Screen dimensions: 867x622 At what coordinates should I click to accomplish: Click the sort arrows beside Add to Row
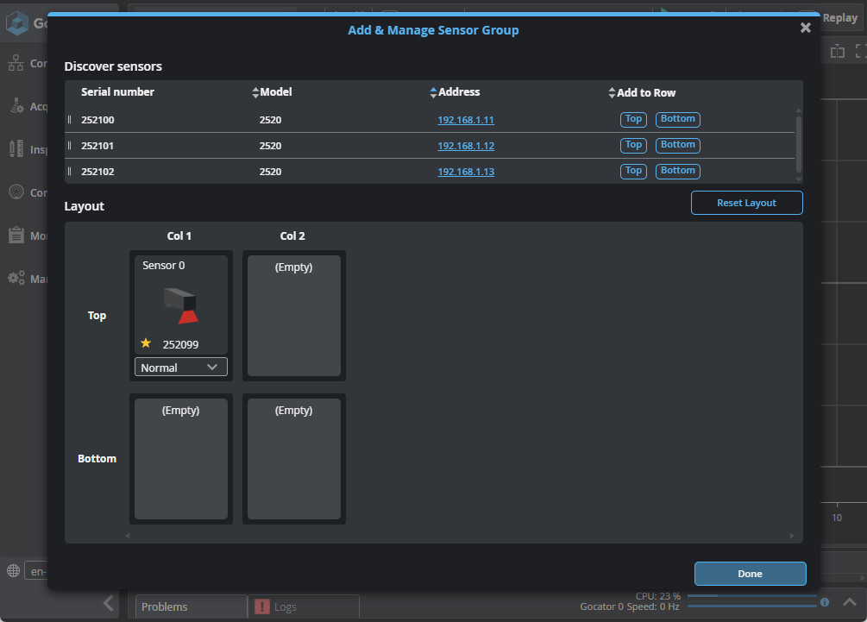click(612, 92)
